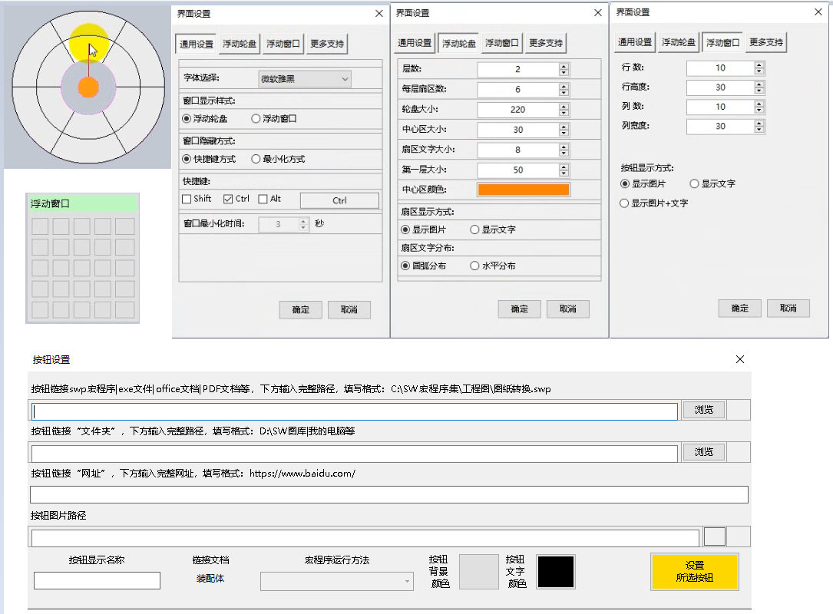Open 浮动窗口 tab in first dialog

283,44
